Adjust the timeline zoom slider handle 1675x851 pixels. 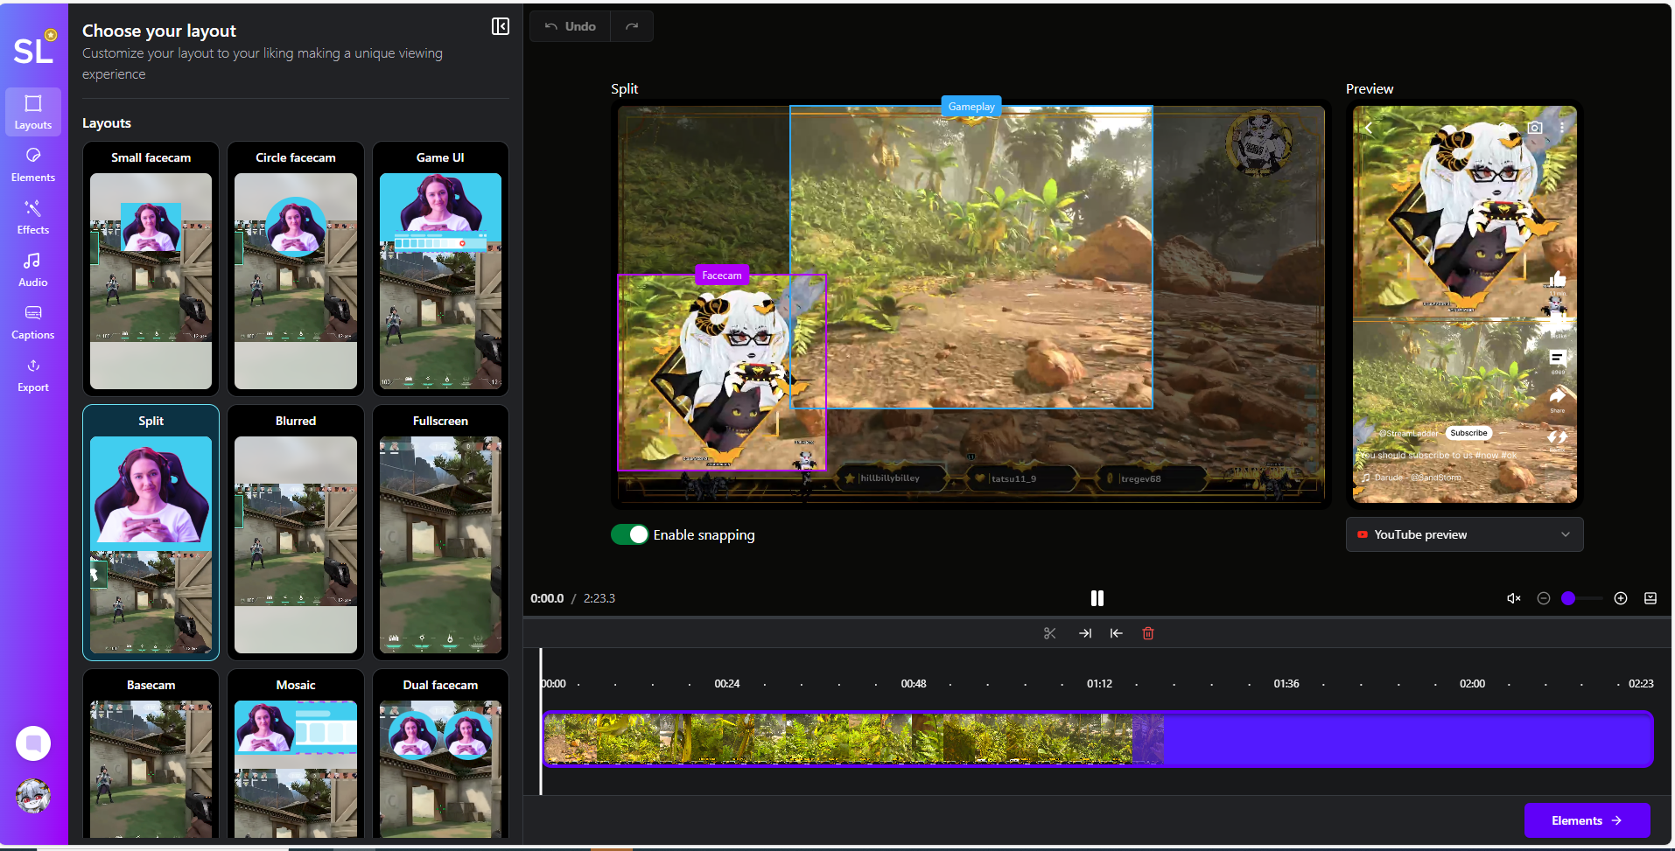point(1568,598)
